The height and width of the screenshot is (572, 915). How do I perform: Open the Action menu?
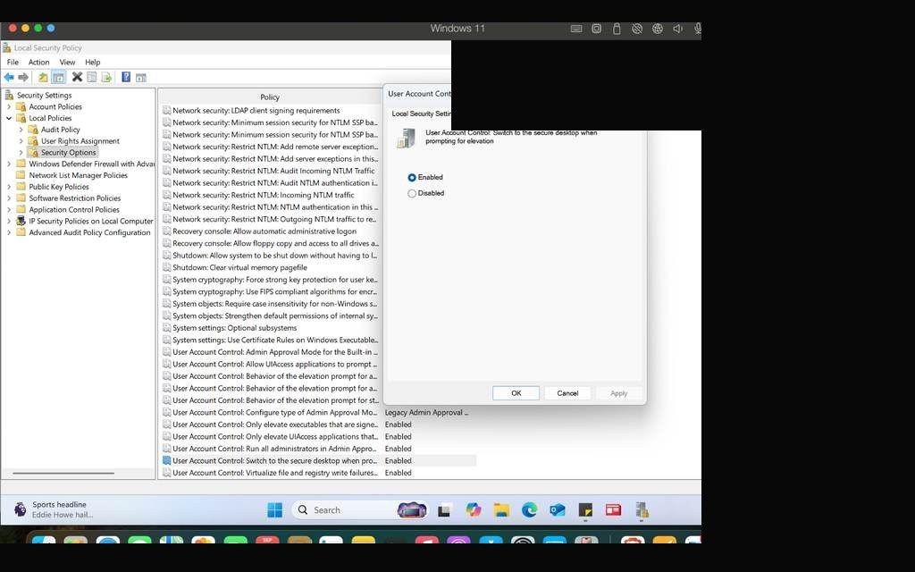pos(39,62)
